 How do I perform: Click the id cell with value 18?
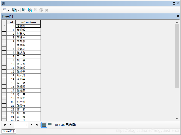pos(11,94)
